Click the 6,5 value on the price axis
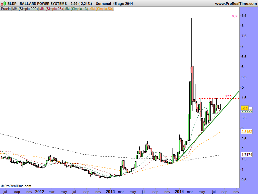Screen dimensions: 258x194 pos(244,57)
